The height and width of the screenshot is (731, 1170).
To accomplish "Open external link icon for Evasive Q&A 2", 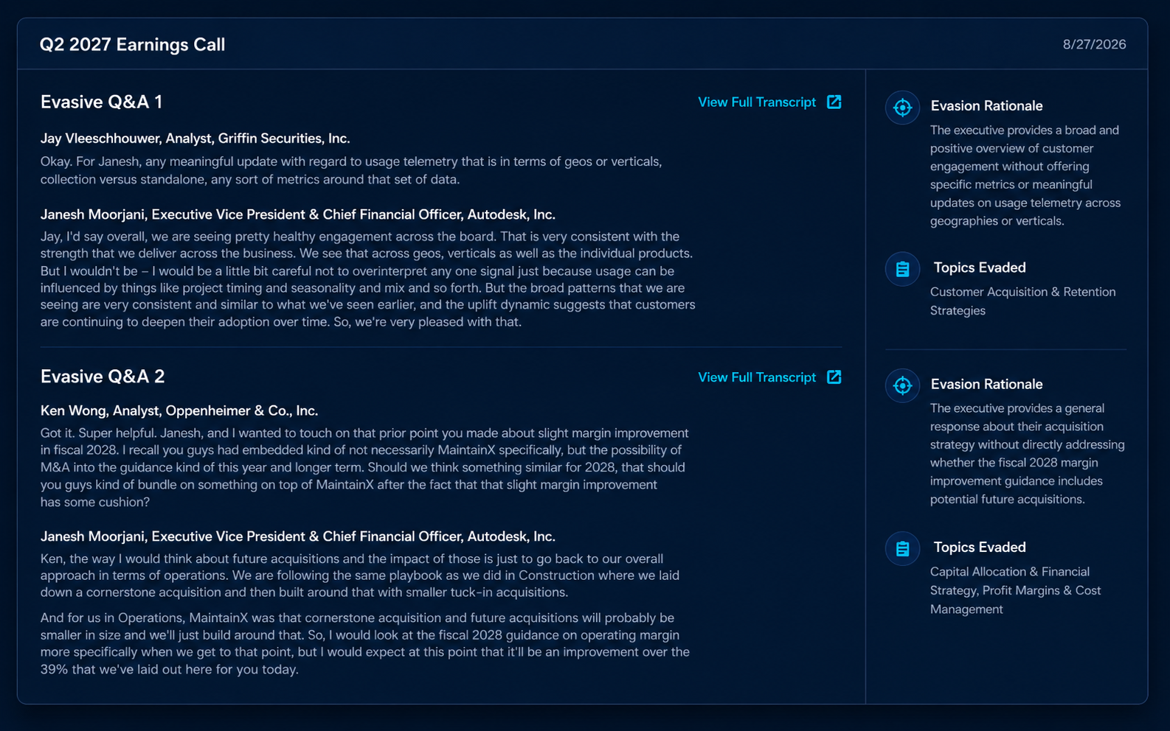I will point(834,377).
